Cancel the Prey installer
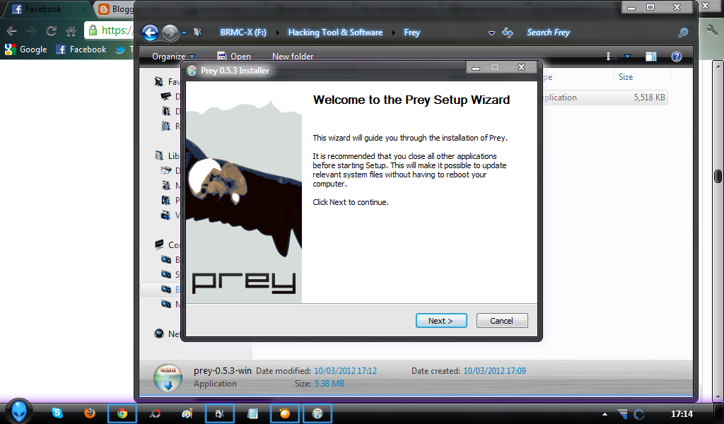 [501, 321]
